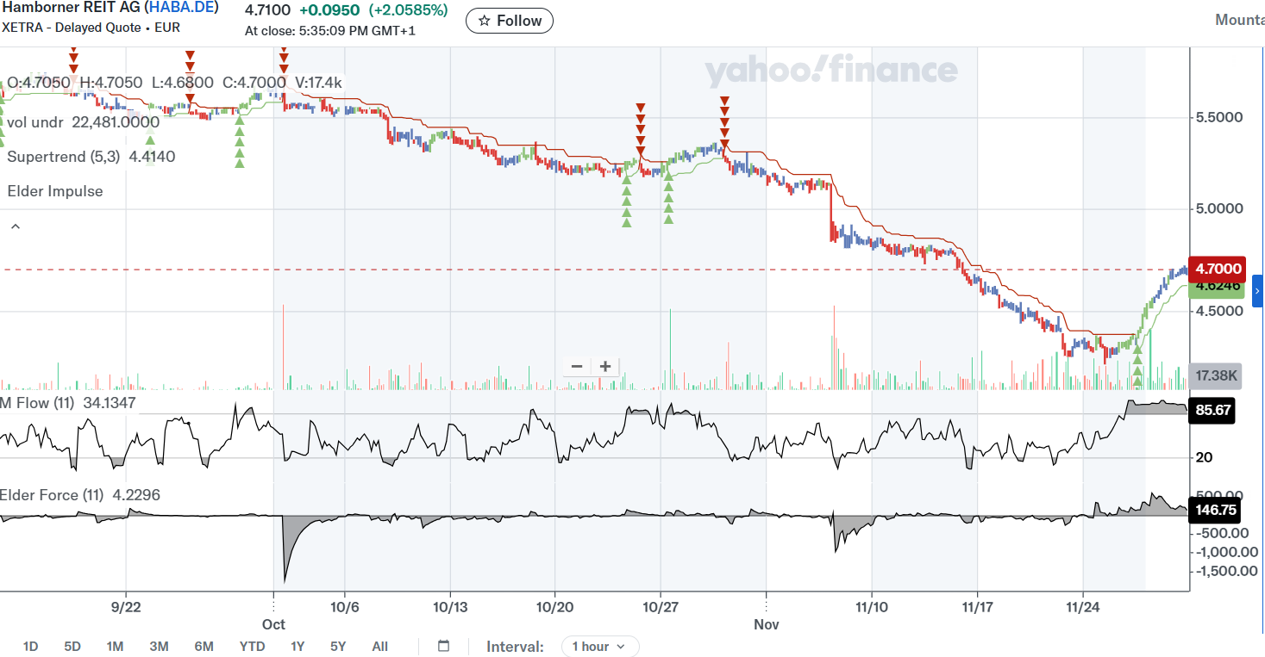Switch to the YTD time range
This screenshot has height=657, width=1265.
[252, 646]
